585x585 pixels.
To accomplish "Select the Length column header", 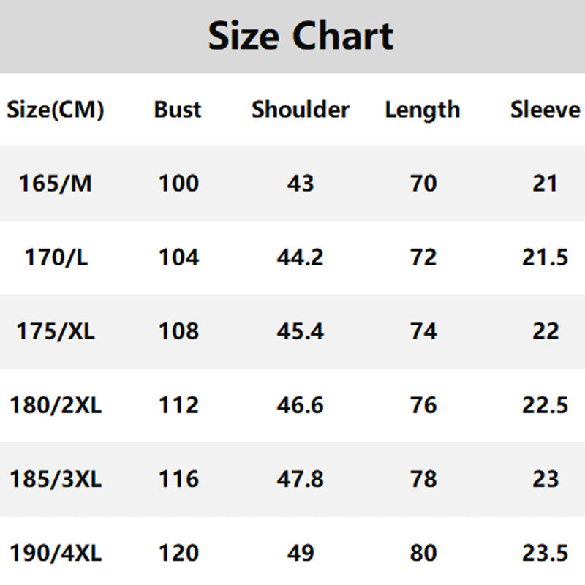I will coord(423,110).
